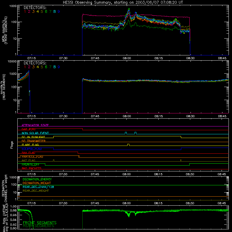Click the MON. counts/s (FRONT SEGMENTS) axis title

[4, 30]
